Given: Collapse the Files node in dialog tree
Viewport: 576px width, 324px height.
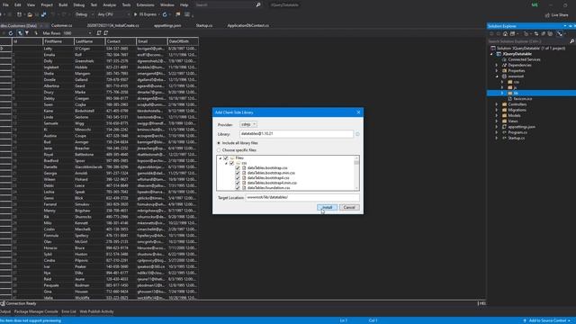Looking at the screenshot, I should point(220,158).
